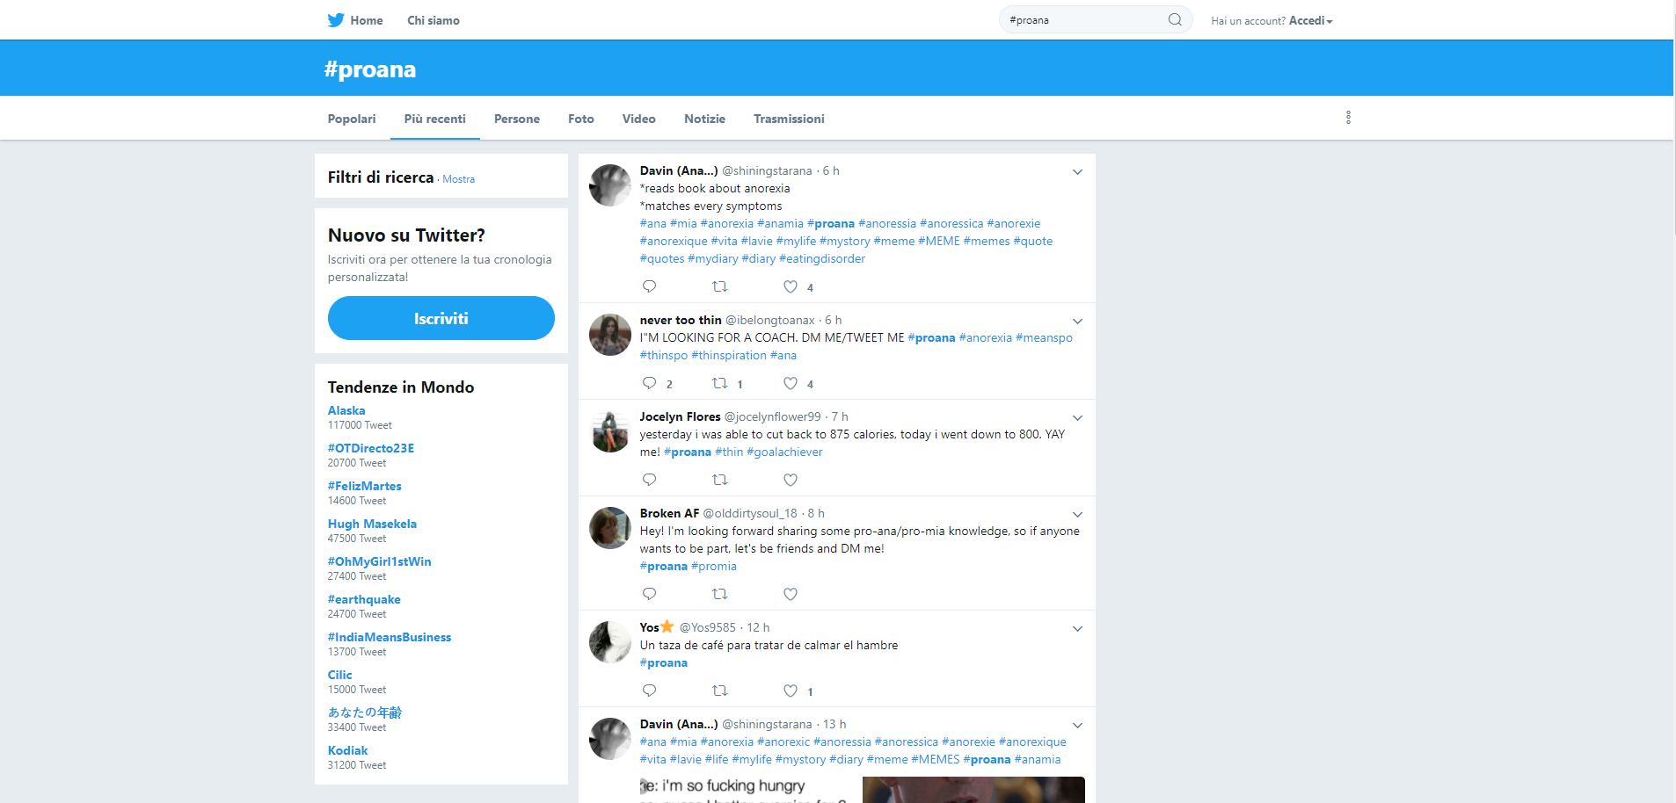1676x803 pixels.
Task: Click the #goalachiever hashtag
Action: tap(784, 452)
